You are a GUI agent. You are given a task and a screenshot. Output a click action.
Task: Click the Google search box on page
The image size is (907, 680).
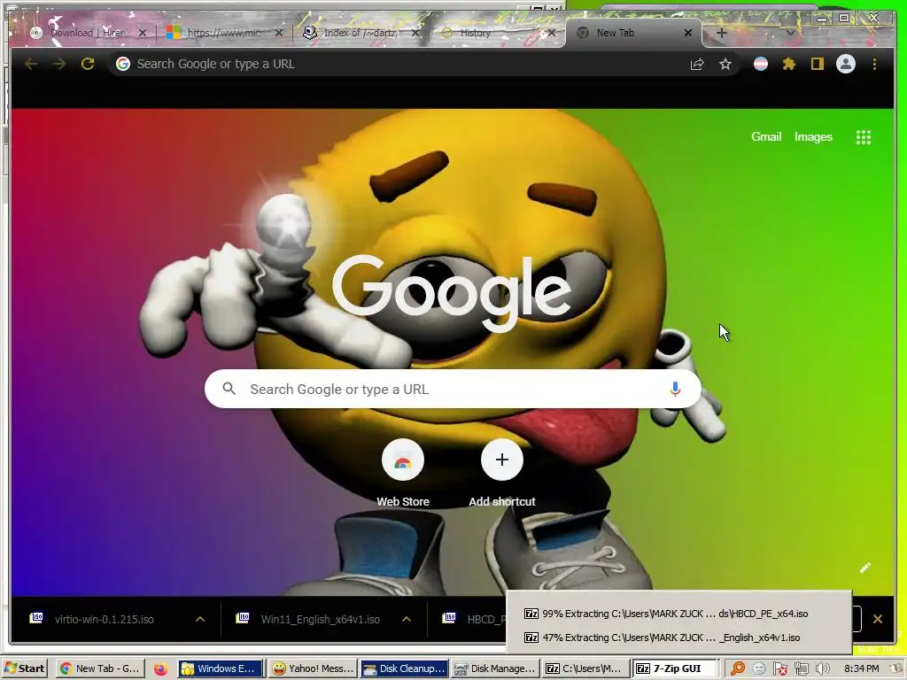[453, 390]
